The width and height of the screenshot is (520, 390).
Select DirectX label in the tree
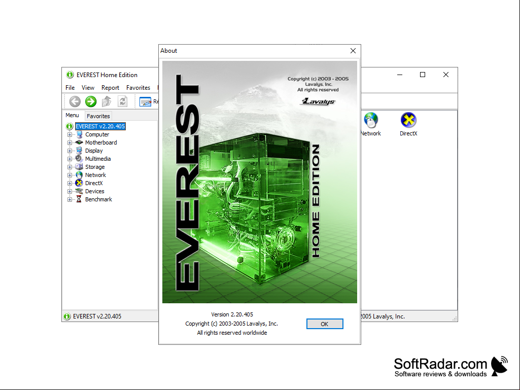pos(94,184)
